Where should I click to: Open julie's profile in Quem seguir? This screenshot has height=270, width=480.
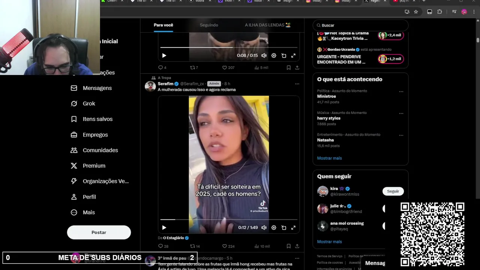tap(338, 206)
